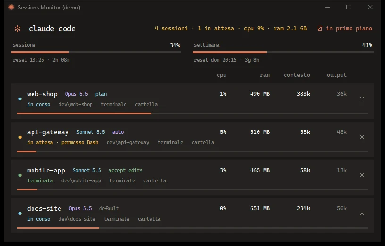Screen dimensions: 385x246
Task: Open terminale for mobile-app
Action: 122,181
